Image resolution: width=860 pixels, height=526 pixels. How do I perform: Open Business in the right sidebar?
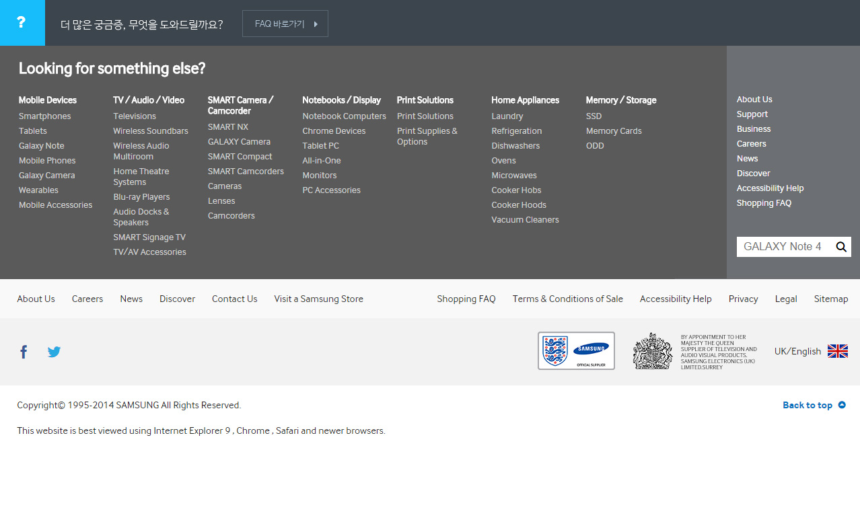(x=754, y=129)
